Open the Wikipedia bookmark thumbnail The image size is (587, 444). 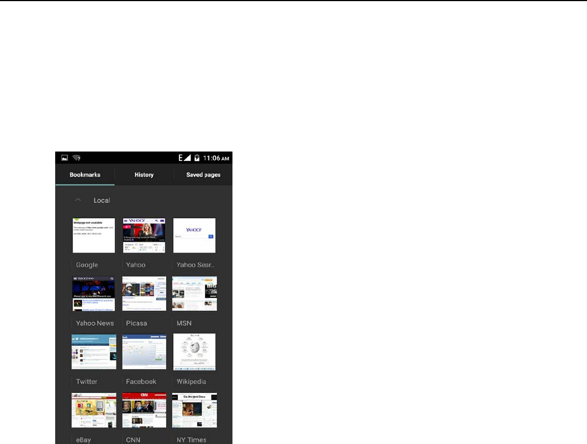point(195,352)
